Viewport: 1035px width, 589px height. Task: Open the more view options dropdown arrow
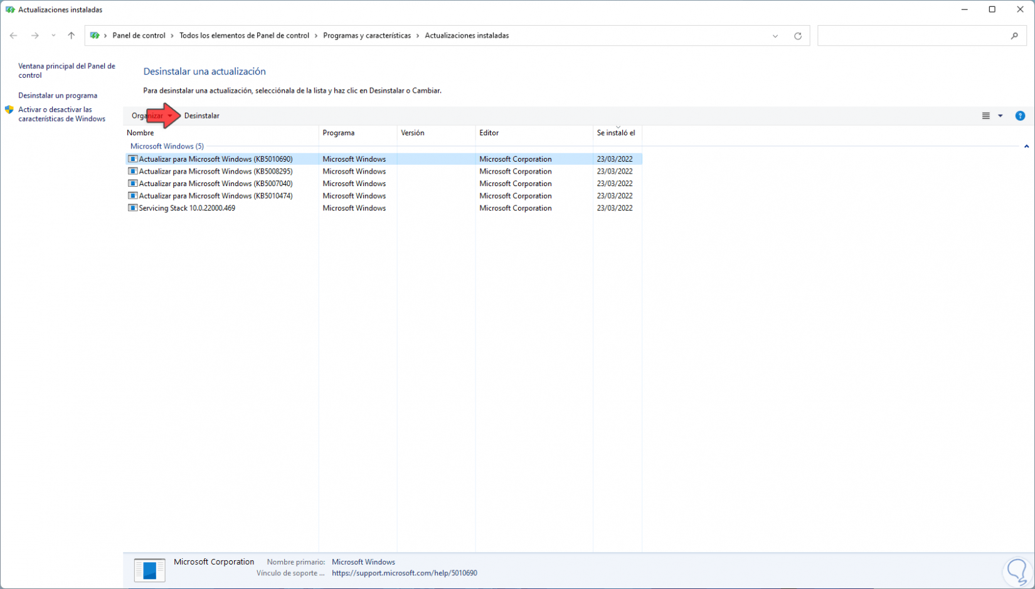click(x=1001, y=116)
